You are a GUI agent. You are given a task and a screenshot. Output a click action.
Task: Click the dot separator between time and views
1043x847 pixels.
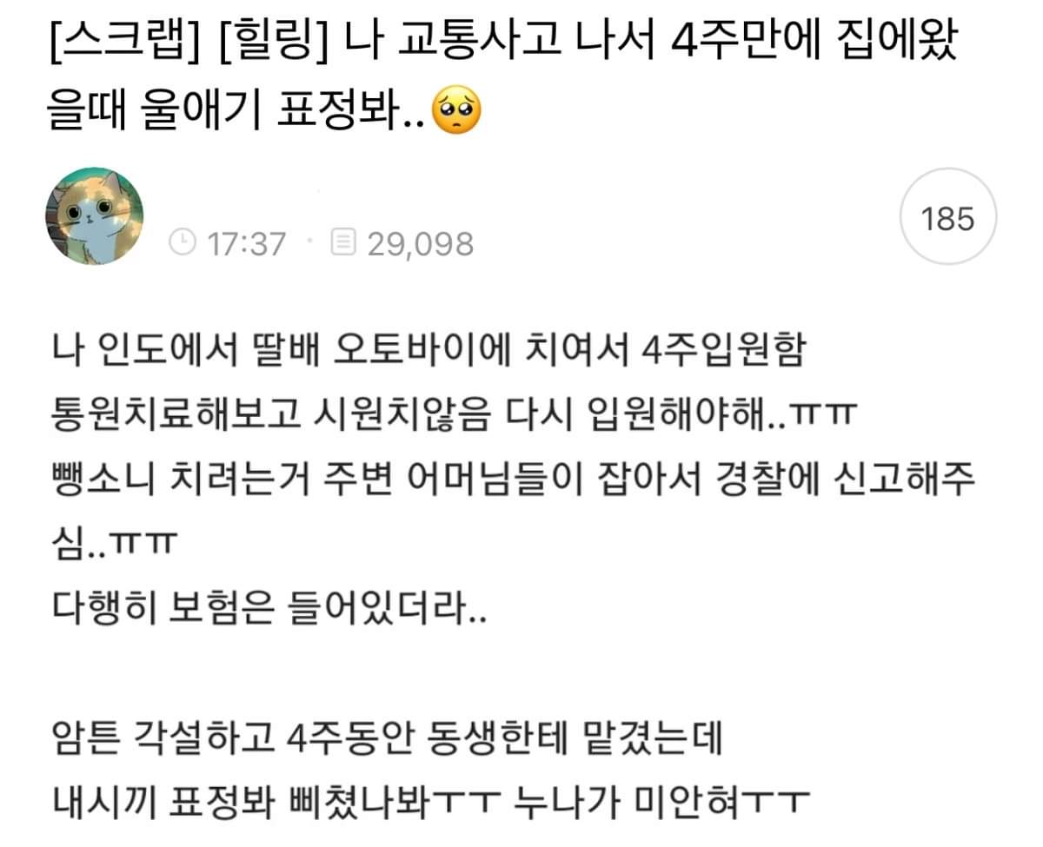(x=309, y=244)
